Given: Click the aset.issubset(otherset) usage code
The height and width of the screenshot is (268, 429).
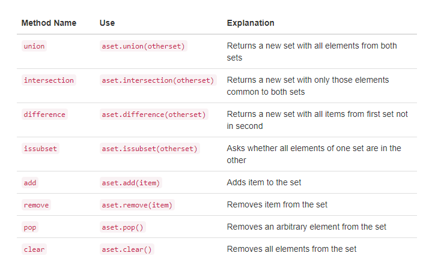Looking at the screenshot, I should coord(150,149).
